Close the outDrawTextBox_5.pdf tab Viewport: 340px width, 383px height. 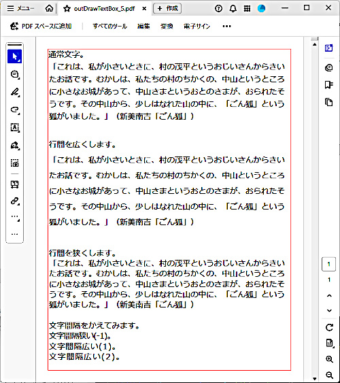pos(144,9)
